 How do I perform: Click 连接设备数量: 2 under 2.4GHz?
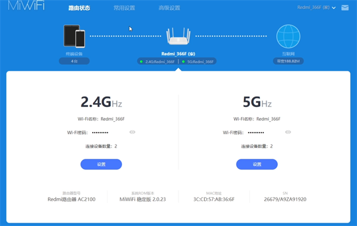[x=101, y=146]
